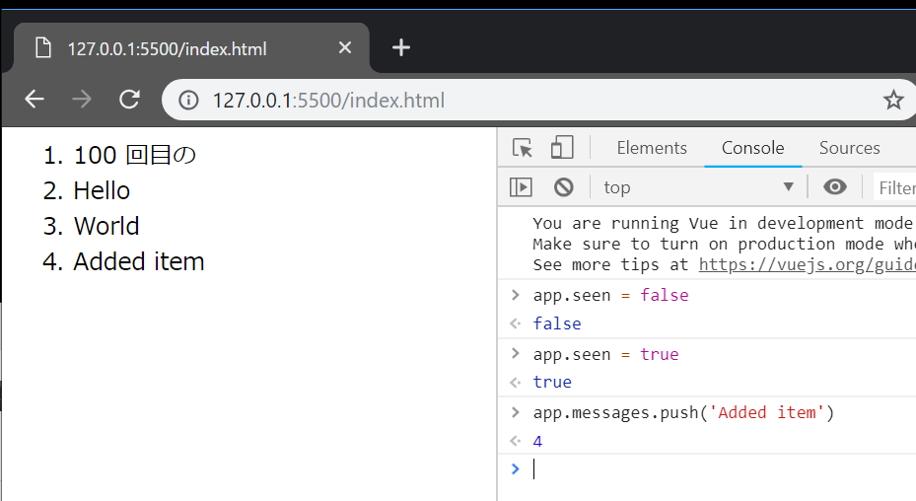Click the 'World' list item
The image size is (916, 501).
(x=106, y=226)
